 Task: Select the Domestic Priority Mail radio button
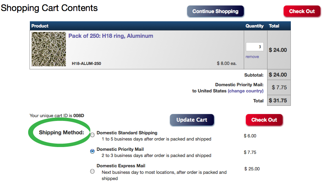click(x=92, y=151)
